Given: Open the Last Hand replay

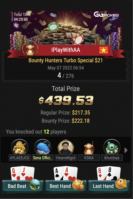Looking at the screenshot, I should (109, 186).
